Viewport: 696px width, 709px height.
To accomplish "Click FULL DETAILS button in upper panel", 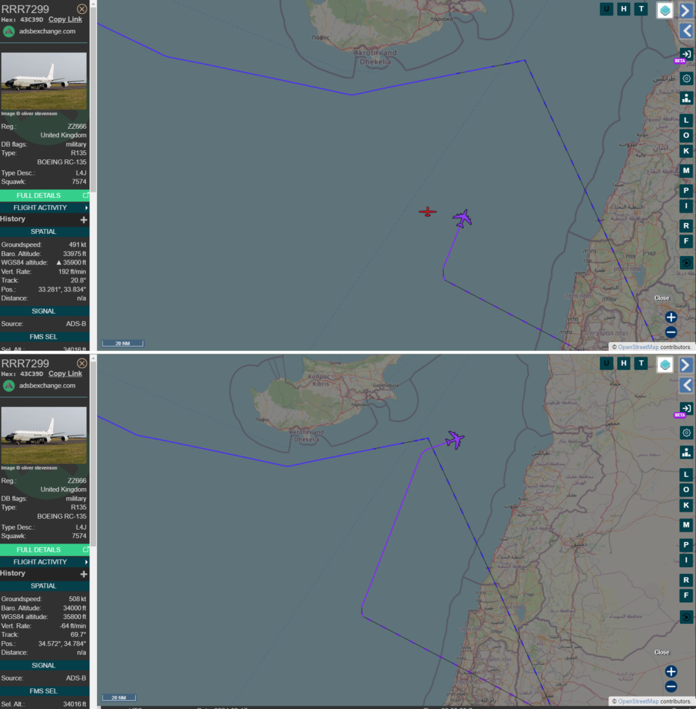I will tap(45, 195).
